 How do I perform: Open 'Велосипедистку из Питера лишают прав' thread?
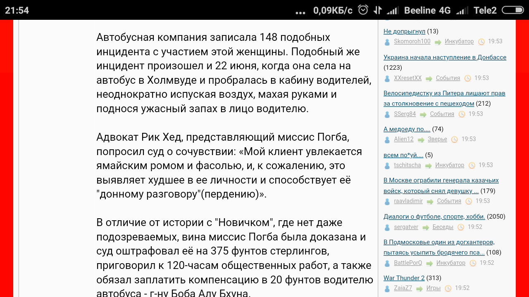tap(444, 98)
